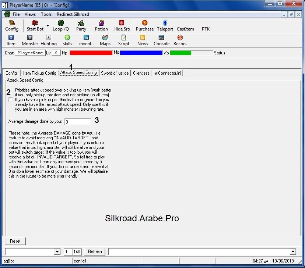Enable prioritise attack speed checkbox
Viewport: 305px width, 268px height.
coord(11,100)
